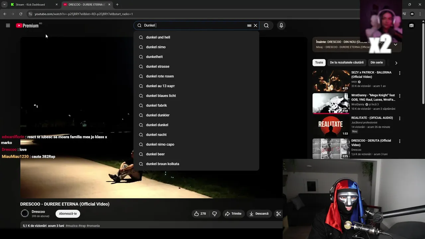Open DRESCOO DERUTA video thumbnail

click(331, 149)
